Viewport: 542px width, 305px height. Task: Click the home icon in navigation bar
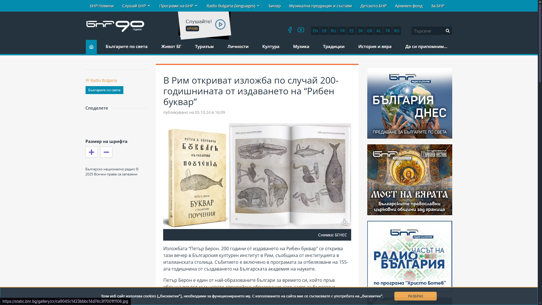[x=91, y=47]
